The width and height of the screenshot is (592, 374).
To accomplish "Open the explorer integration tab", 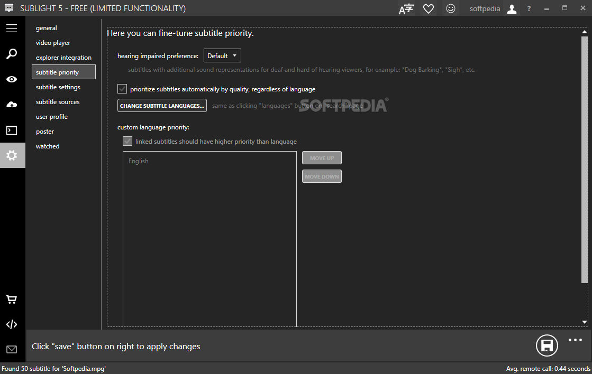I will (63, 57).
